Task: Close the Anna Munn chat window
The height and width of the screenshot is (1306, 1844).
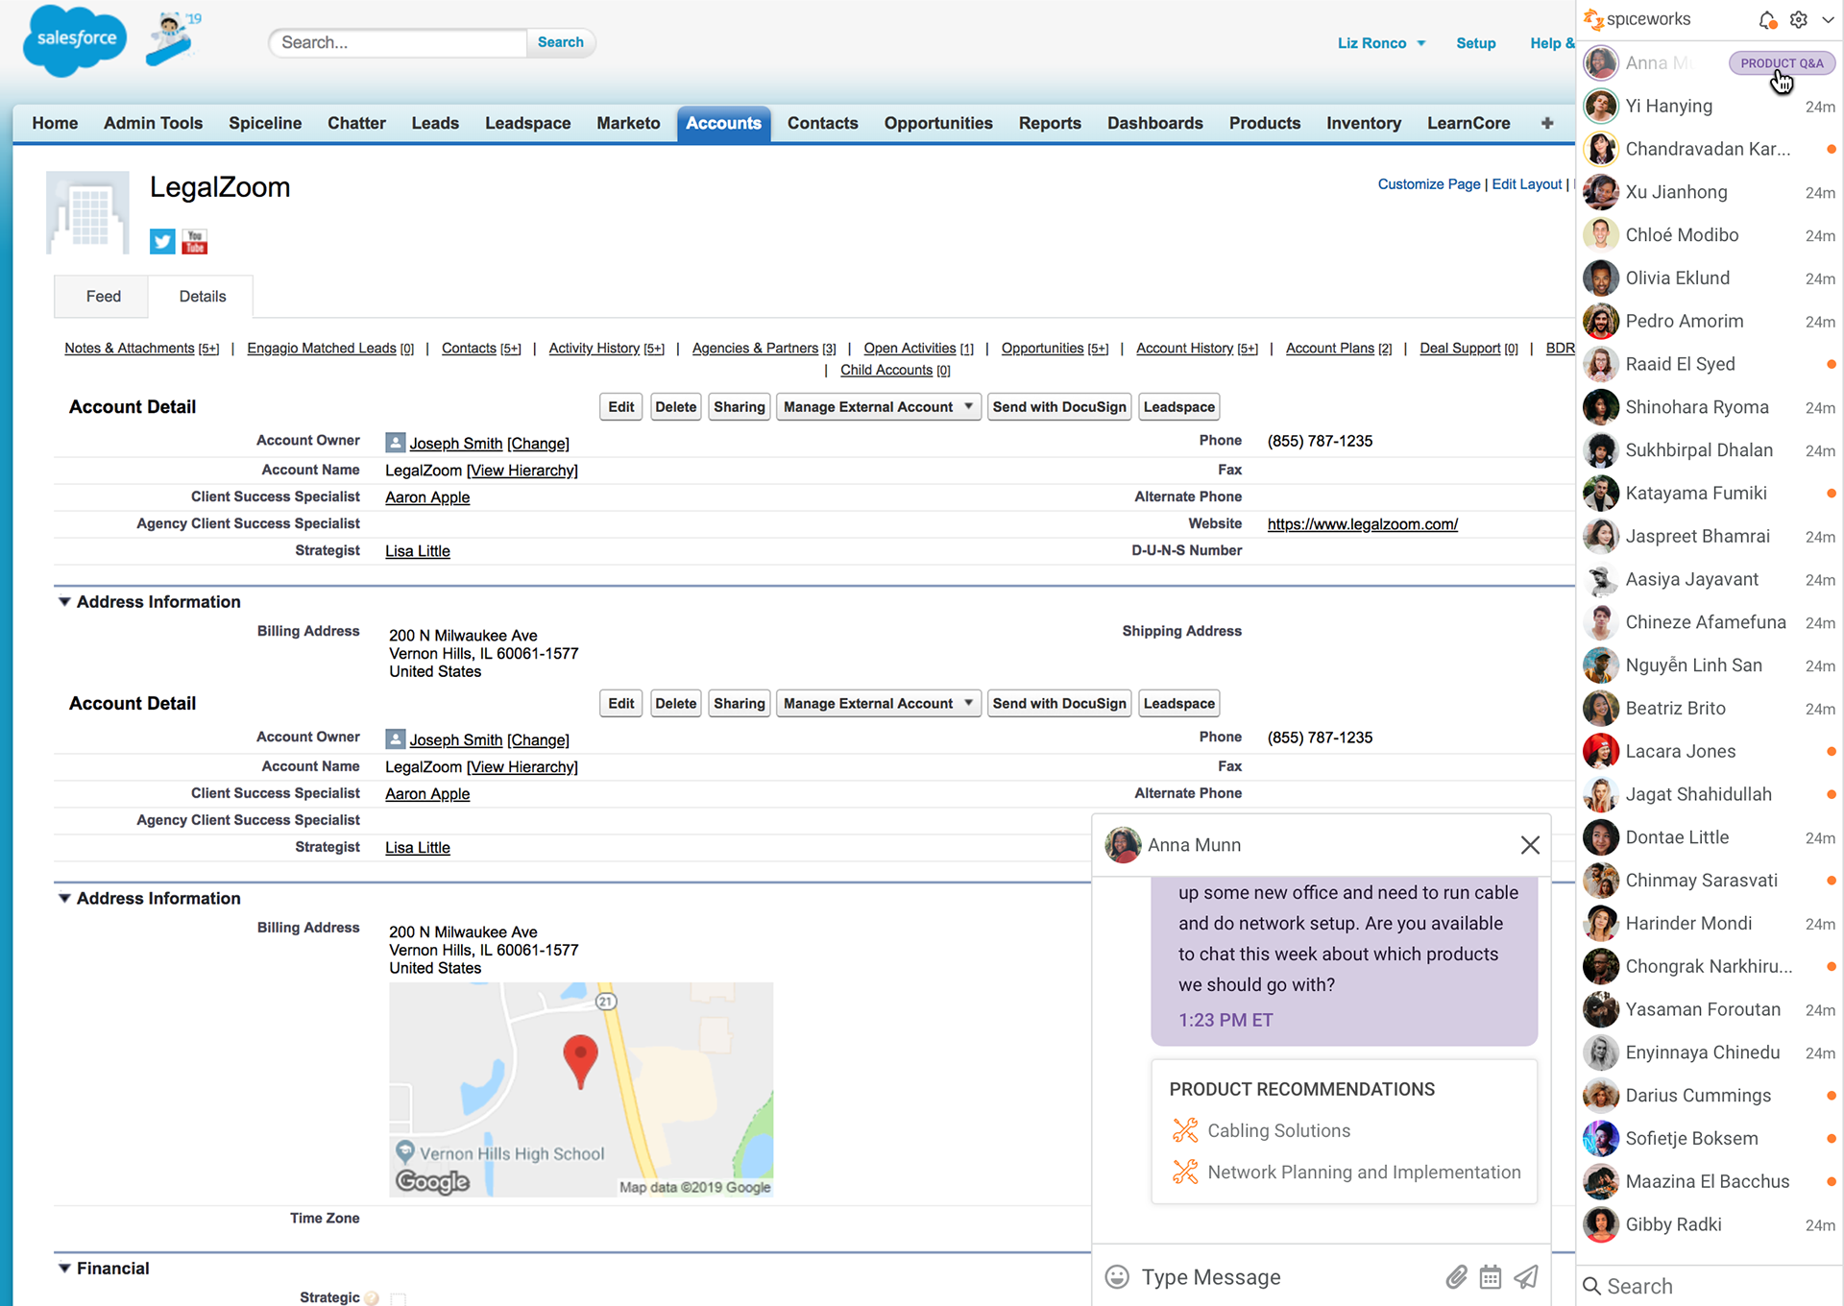Action: pos(1530,845)
